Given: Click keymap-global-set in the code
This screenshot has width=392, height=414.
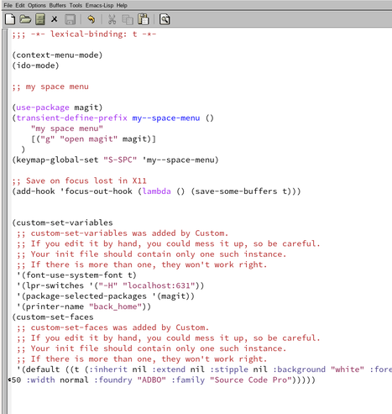Looking at the screenshot, I should pyautogui.click(x=57, y=160).
